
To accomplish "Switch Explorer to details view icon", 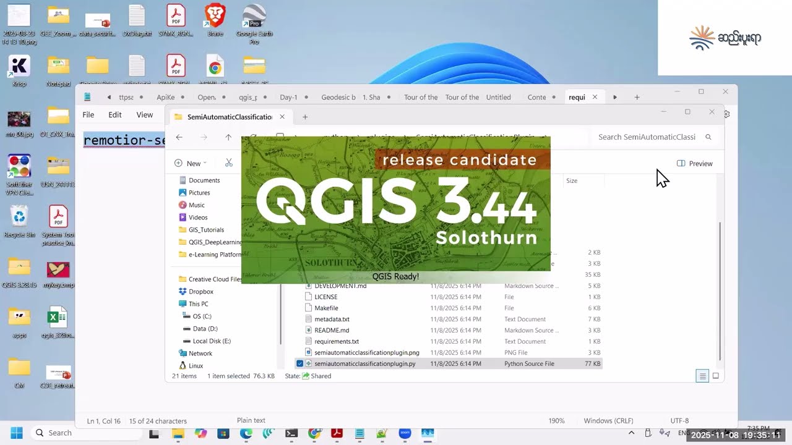I will tap(702, 376).
